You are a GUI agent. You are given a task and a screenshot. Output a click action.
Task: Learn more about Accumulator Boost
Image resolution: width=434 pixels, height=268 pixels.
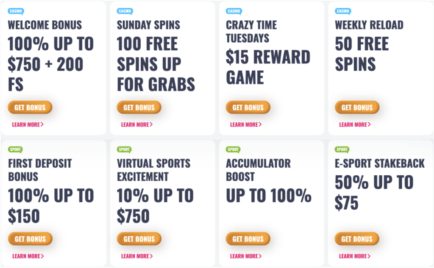(246, 257)
